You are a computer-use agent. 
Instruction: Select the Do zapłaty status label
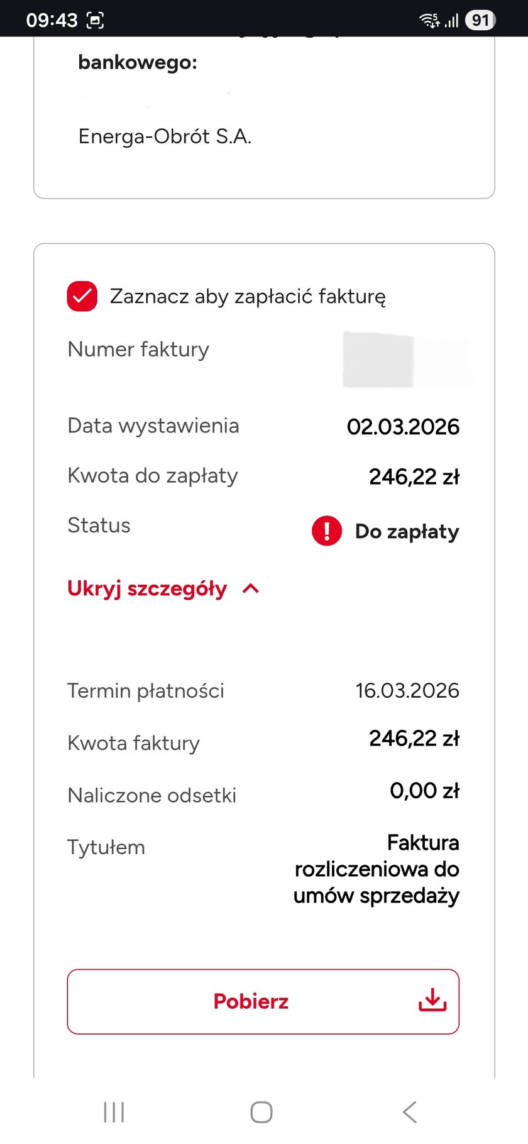tap(407, 531)
